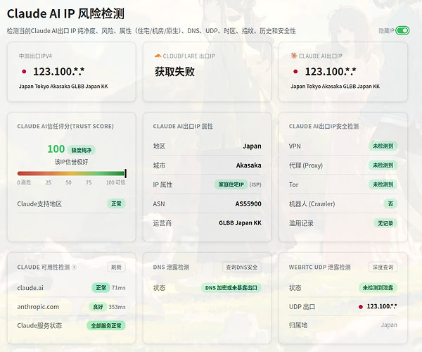This screenshot has width=422, height=352.
Task: Click the trust score gradient bar
Action: (x=71, y=173)
